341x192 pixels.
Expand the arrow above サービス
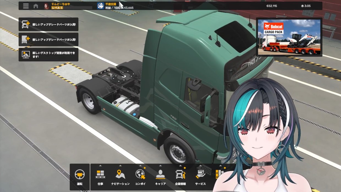tap(200, 166)
